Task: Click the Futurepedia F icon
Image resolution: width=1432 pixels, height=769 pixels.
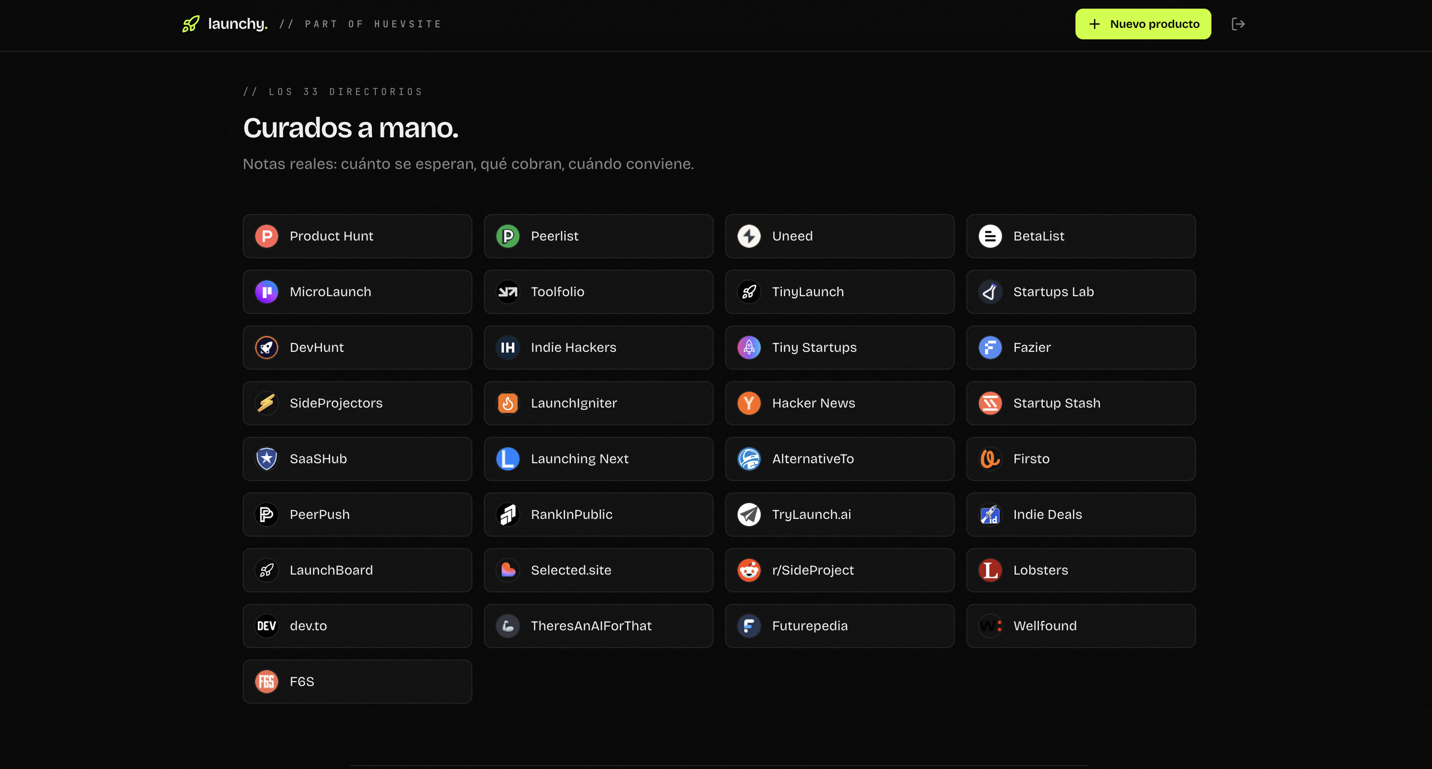Action: click(749, 626)
